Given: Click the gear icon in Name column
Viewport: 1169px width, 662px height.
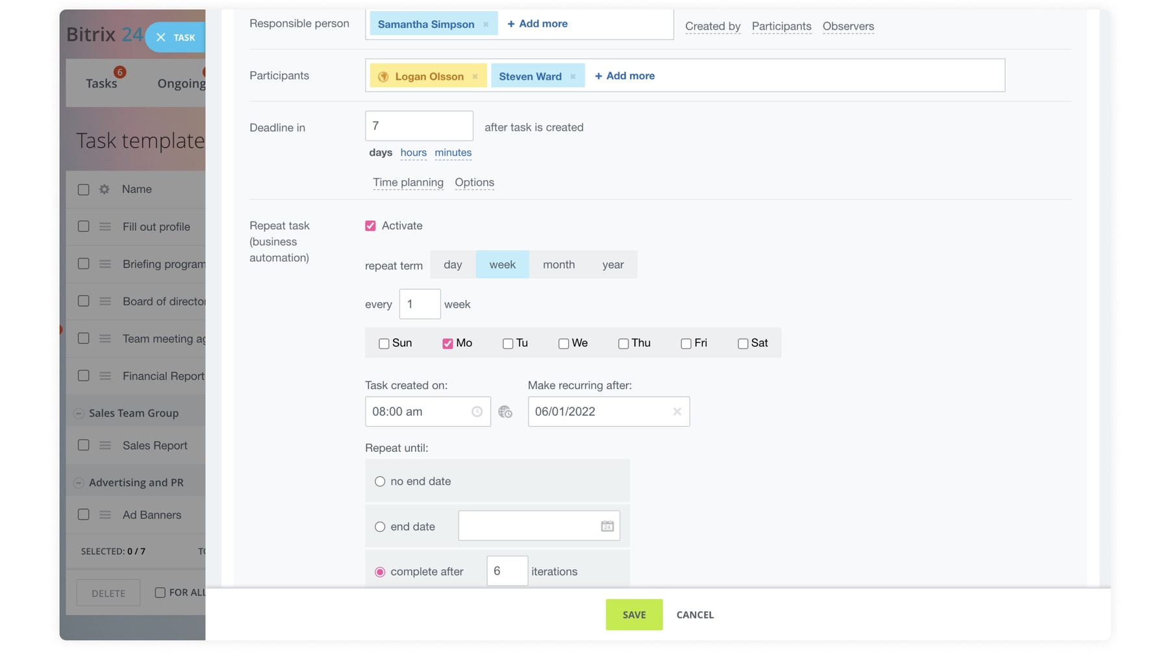Looking at the screenshot, I should (x=105, y=189).
